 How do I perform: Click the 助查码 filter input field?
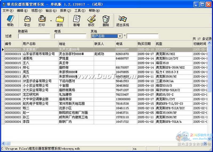click(x=34, y=36)
